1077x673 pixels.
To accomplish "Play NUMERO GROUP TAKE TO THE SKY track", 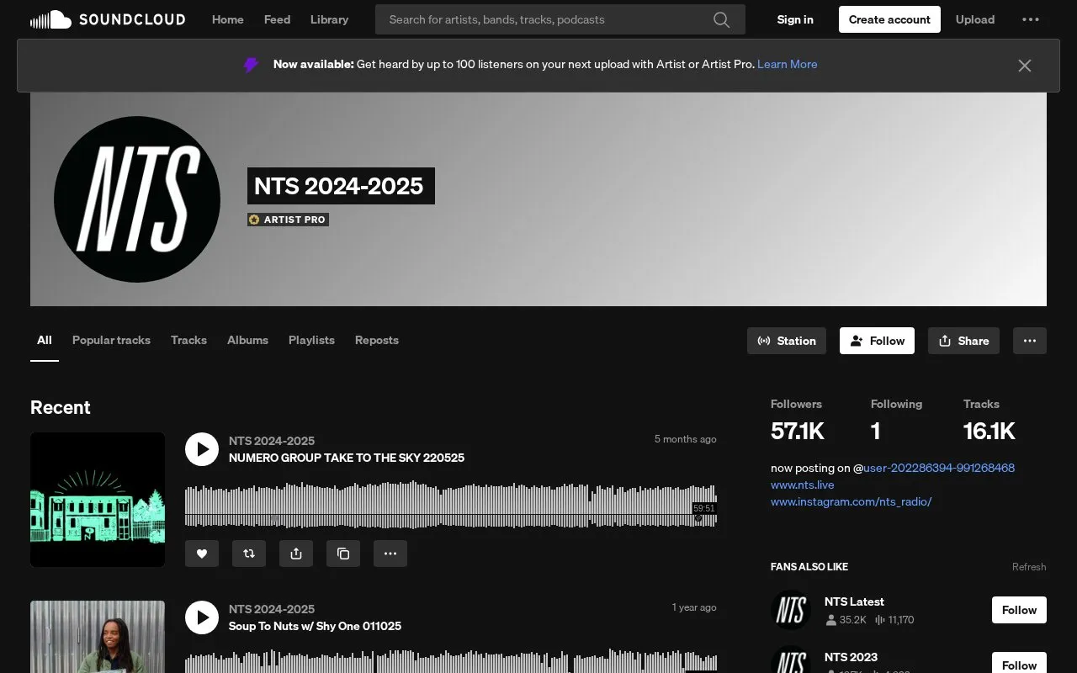I will click(202, 449).
